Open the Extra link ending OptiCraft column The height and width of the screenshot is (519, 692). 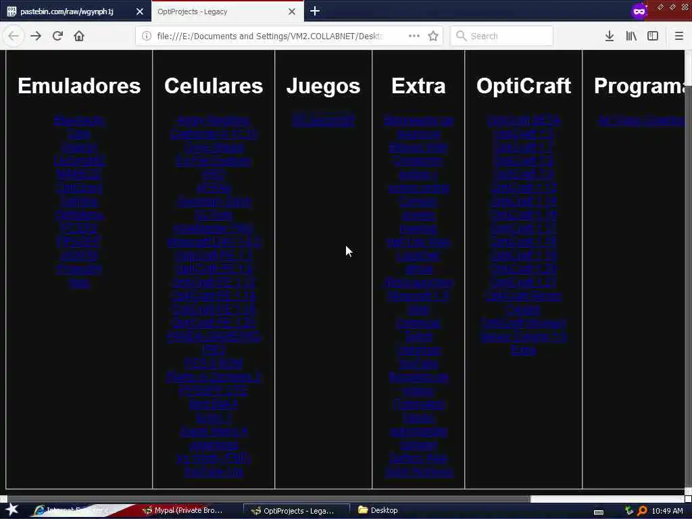tap(524, 350)
